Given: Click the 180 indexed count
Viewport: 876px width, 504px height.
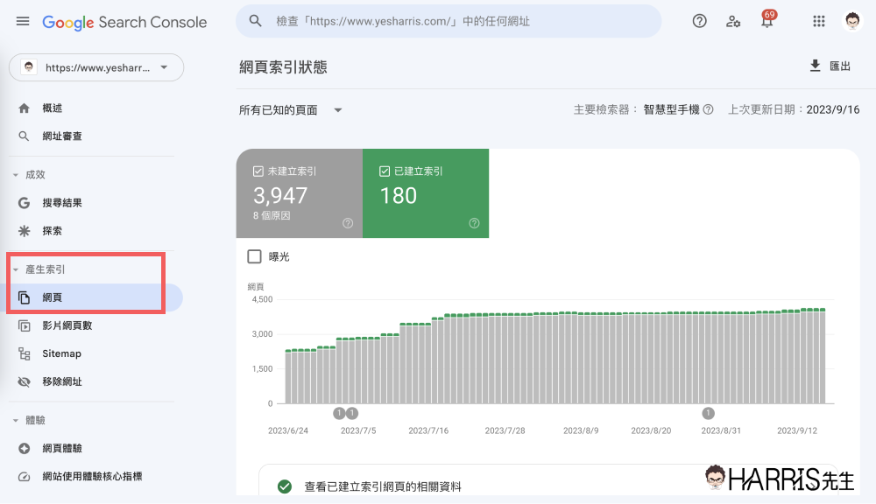Looking at the screenshot, I should tap(399, 195).
